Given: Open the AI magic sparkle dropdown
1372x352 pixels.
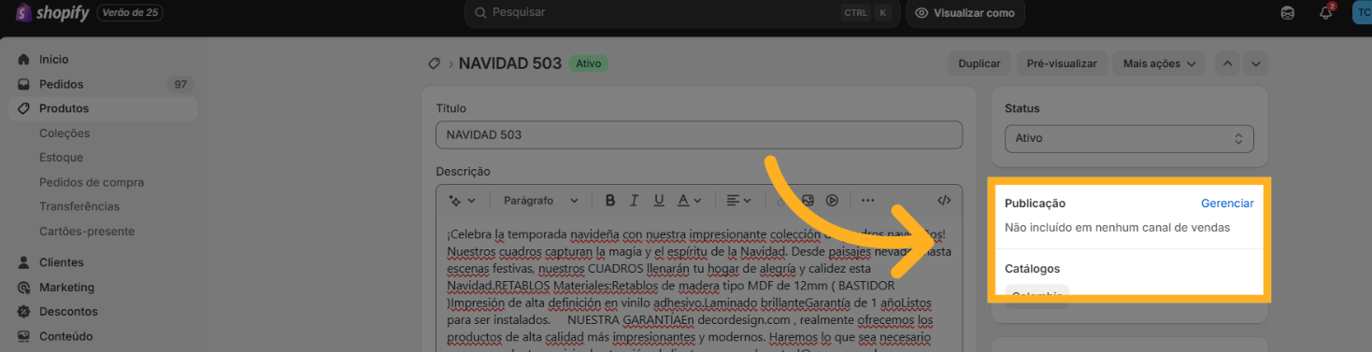Looking at the screenshot, I should (463, 201).
